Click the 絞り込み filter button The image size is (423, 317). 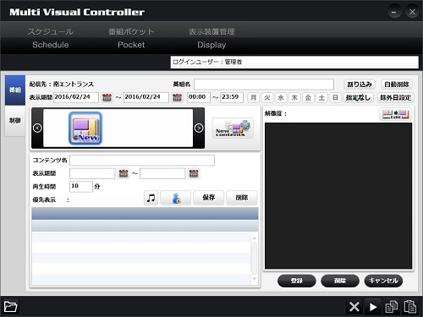(360, 85)
